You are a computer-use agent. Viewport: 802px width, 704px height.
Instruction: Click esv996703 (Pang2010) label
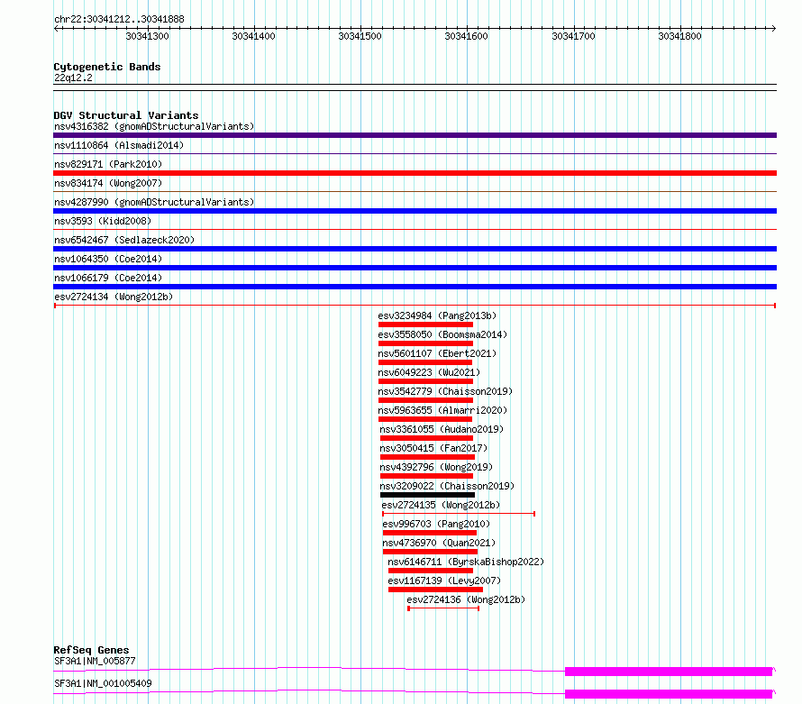point(436,524)
